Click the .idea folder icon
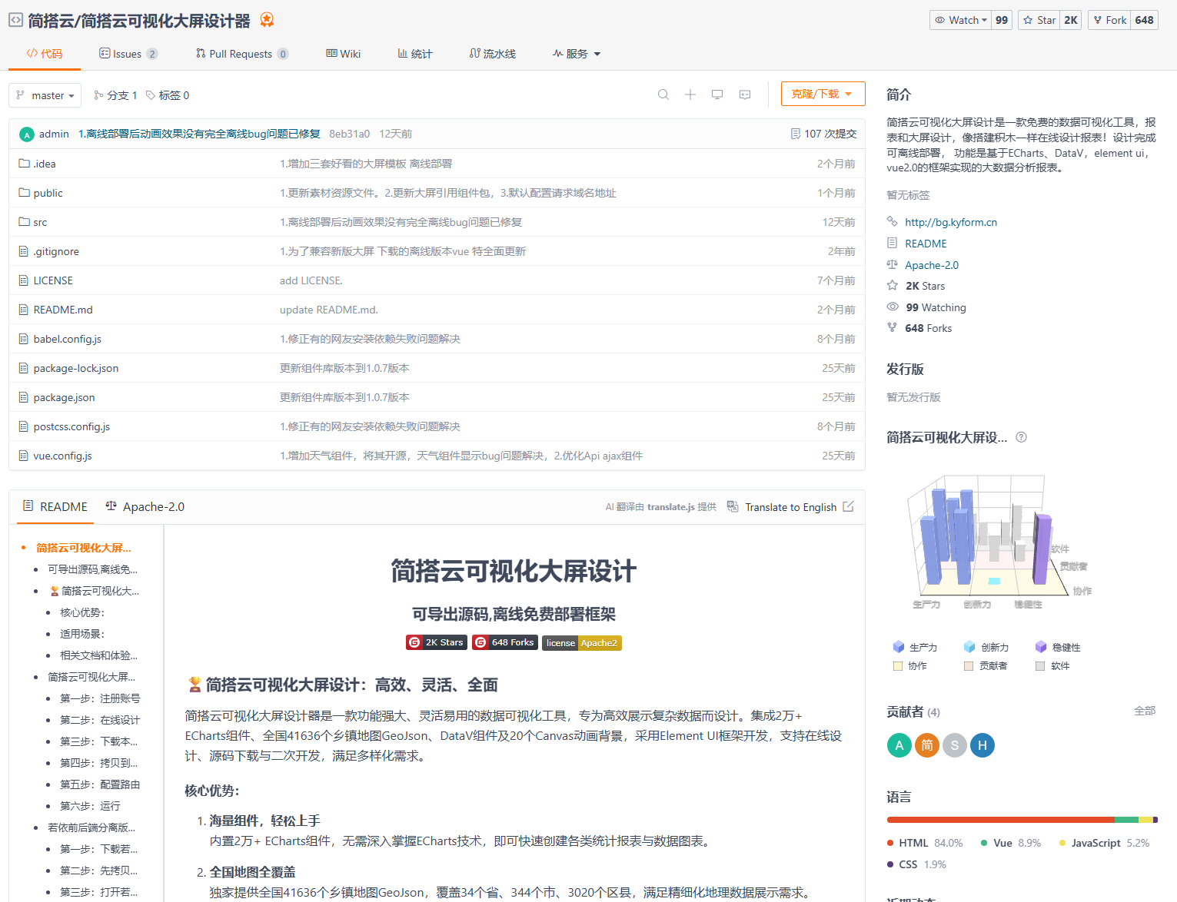Screen dimensions: 1177x902 [24, 164]
